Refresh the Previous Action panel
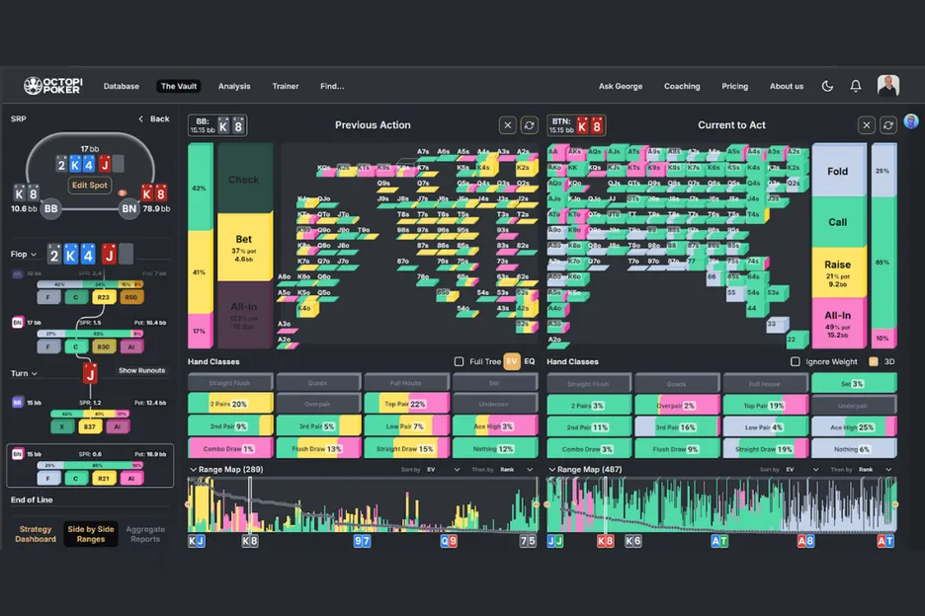The width and height of the screenshot is (925, 616). pyautogui.click(x=530, y=125)
